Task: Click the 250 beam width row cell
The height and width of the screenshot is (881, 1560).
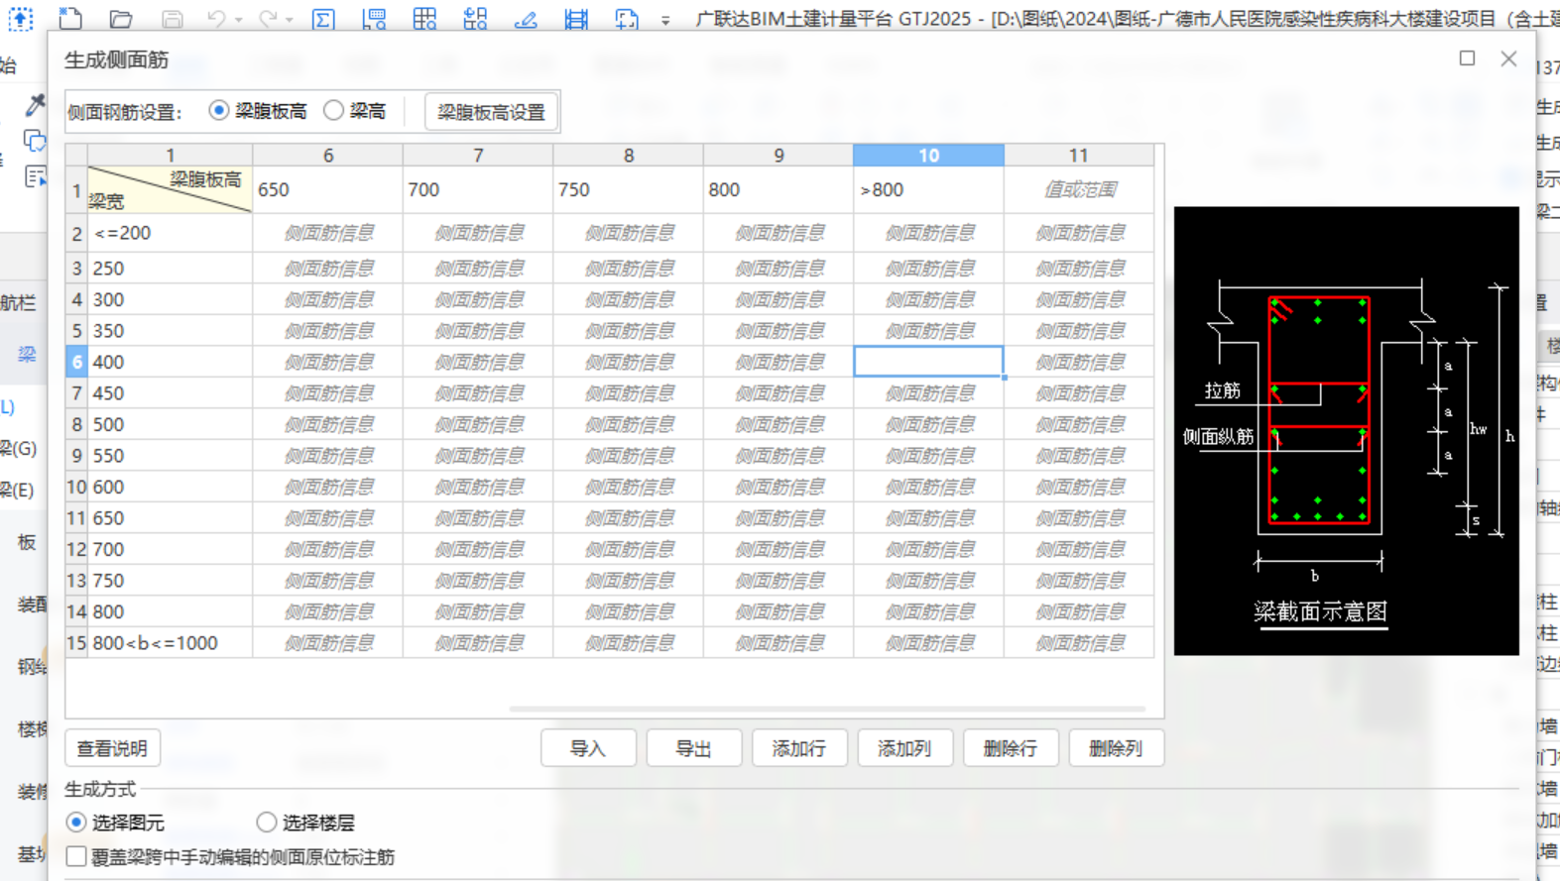Action: click(x=170, y=268)
